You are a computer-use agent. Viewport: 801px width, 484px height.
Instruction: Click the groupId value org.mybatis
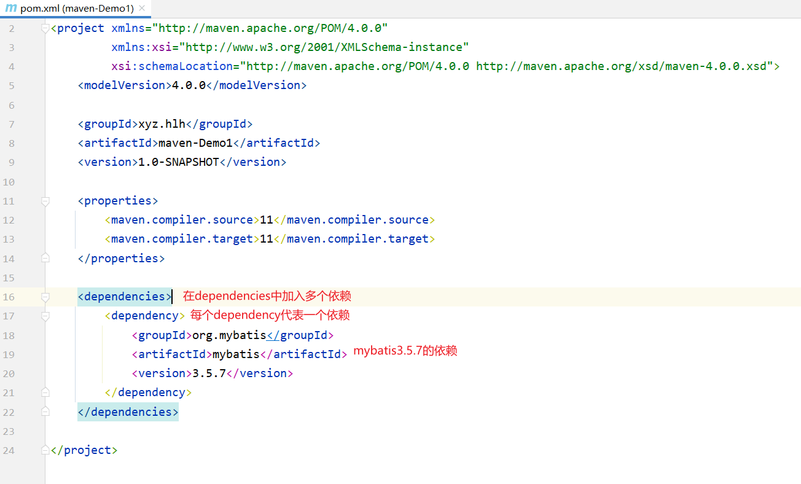click(229, 335)
